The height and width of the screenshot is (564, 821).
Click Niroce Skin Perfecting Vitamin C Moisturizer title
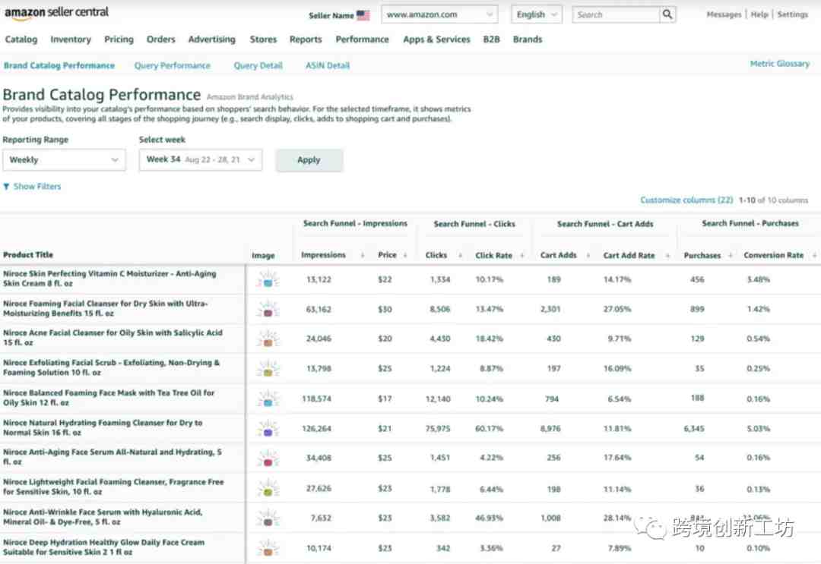(x=109, y=279)
